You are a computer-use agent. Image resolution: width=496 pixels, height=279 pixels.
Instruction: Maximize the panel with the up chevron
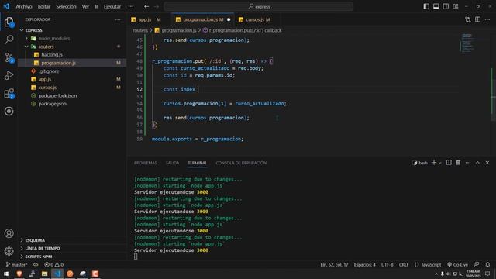click(x=477, y=163)
